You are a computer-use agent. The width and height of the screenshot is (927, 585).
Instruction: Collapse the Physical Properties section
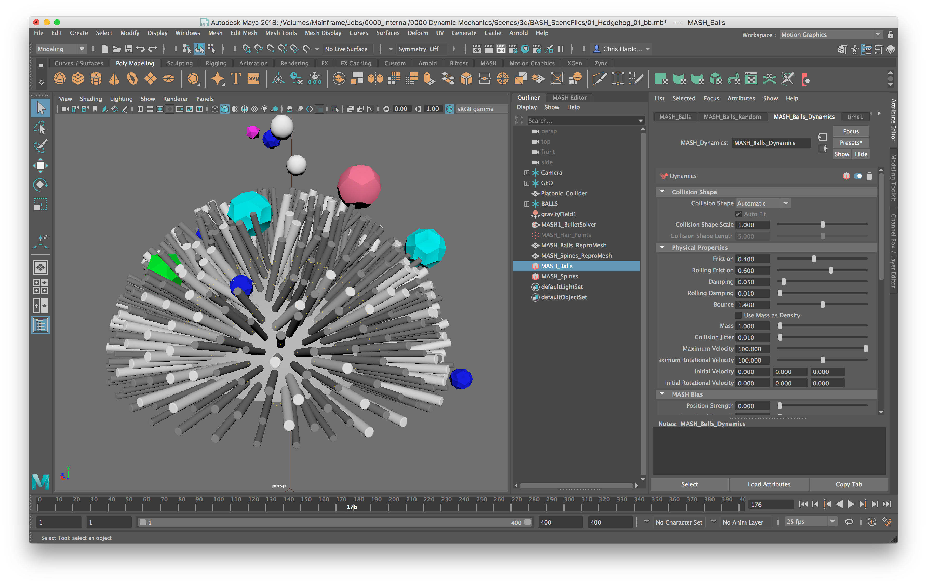click(661, 247)
